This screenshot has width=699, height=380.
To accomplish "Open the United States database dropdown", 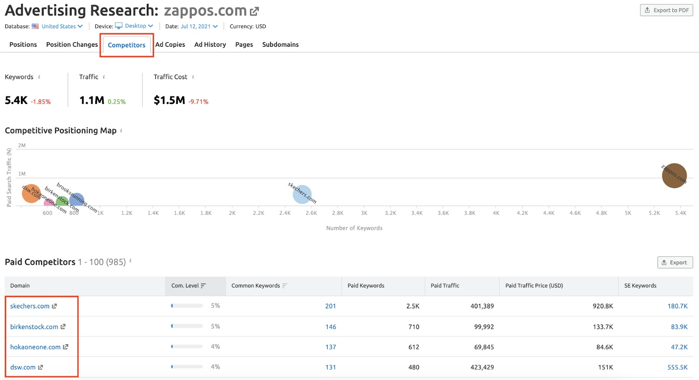I will pos(62,26).
